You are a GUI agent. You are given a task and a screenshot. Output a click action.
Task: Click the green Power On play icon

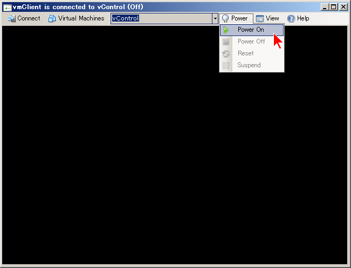pos(226,30)
